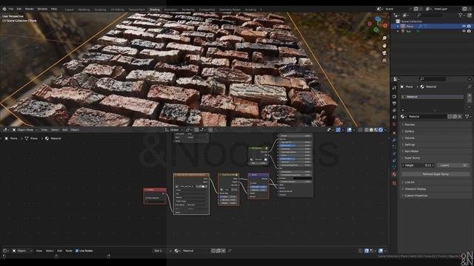
Task: Select solid viewport shading icon
Action: (371, 130)
